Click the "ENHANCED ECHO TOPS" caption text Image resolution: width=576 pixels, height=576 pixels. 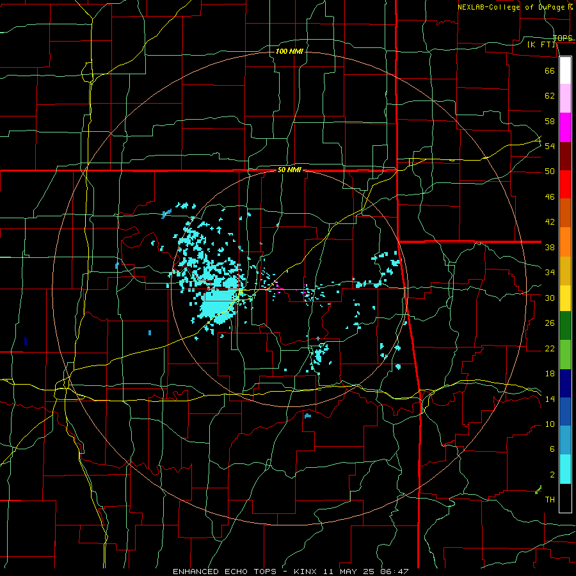[x=225, y=572]
